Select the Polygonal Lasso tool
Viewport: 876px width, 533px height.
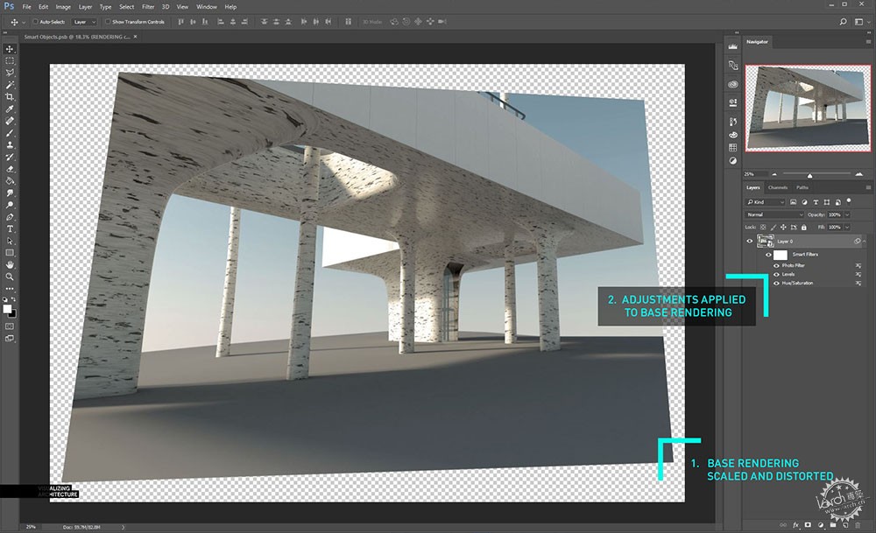[x=10, y=73]
